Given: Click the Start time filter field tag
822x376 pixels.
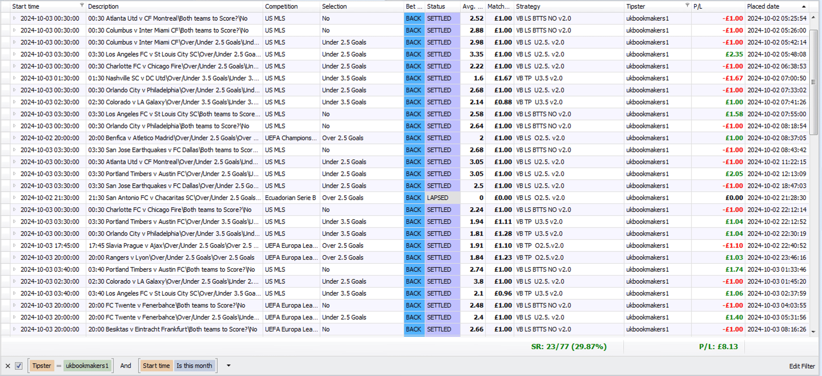Looking at the screenshot, I should click(x=156, y=366).
